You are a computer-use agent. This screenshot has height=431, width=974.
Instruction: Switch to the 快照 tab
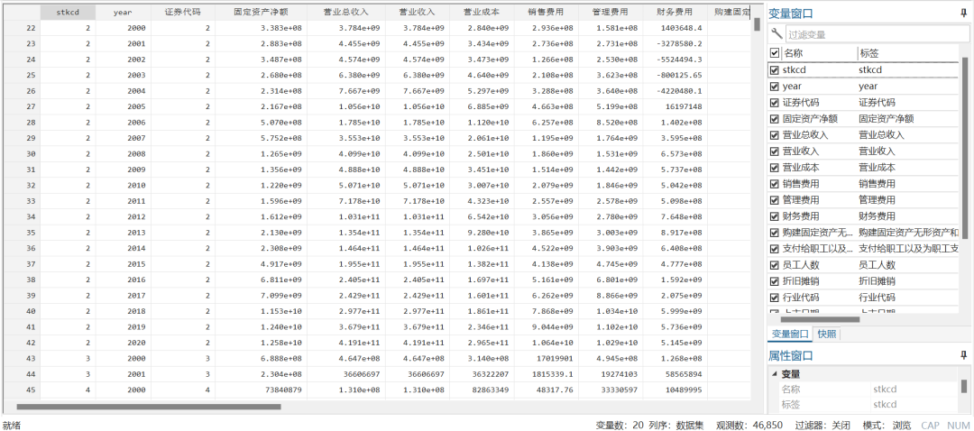pyautogui.click(x=827, y=335)
